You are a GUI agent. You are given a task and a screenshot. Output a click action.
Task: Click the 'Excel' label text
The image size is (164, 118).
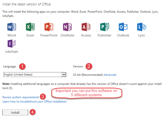coord(30,35)
